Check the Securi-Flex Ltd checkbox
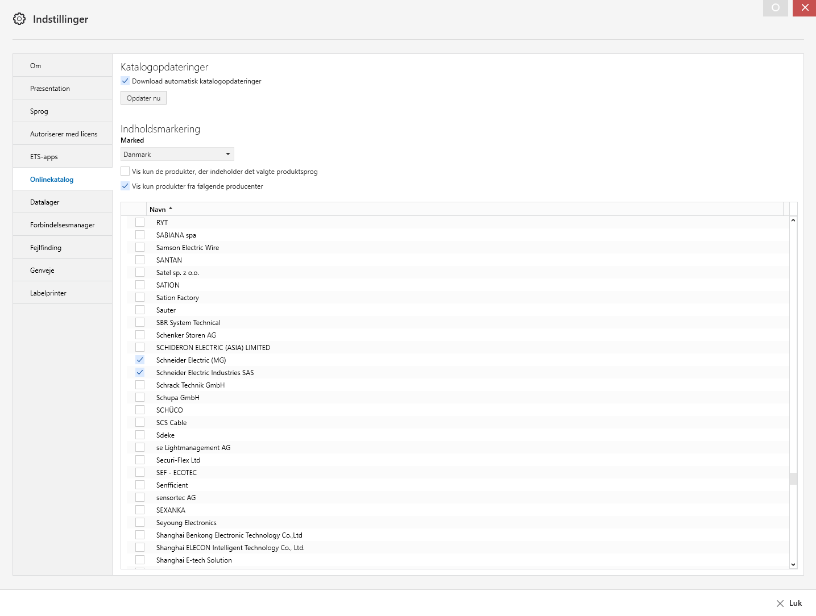The image size is (816, 616). point(140,460)
